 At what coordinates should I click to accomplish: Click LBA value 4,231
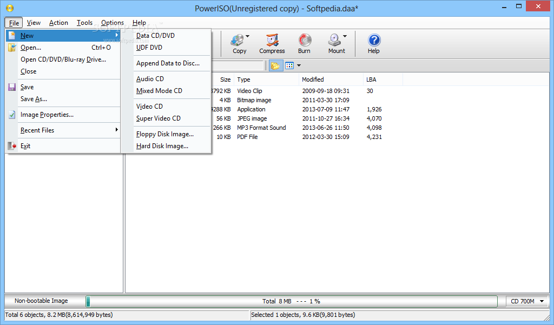click(x=374, y=137)
